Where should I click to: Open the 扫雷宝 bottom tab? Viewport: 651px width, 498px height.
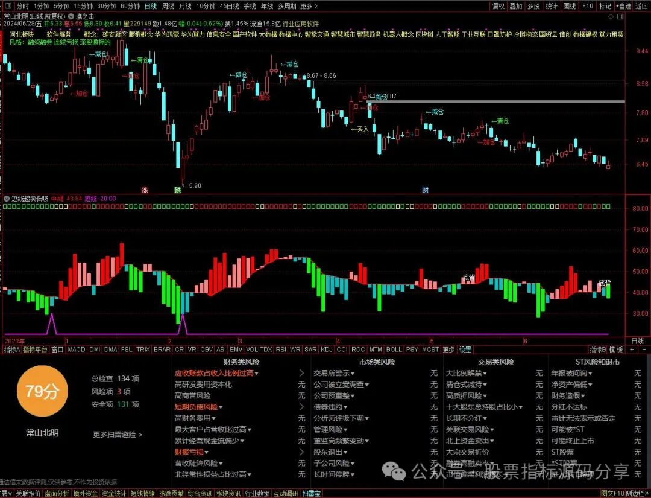[x=312, y=493]
